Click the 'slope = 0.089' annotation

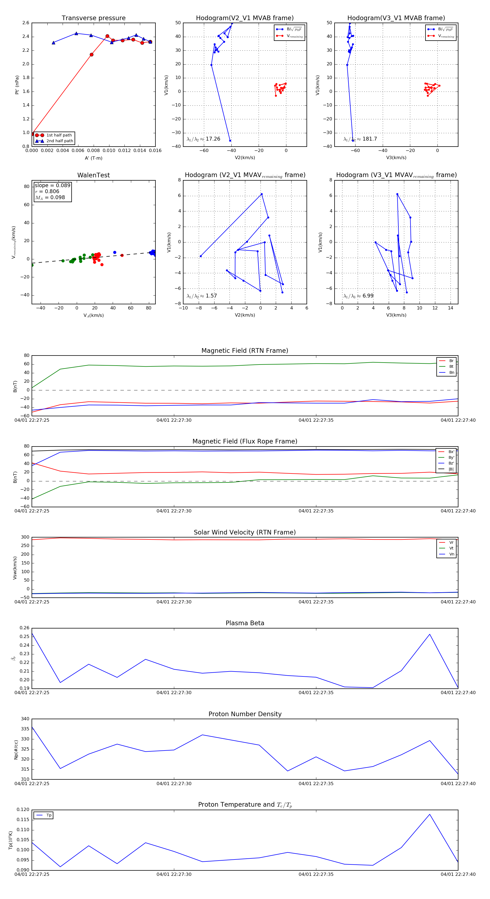(x=52, y=185)
